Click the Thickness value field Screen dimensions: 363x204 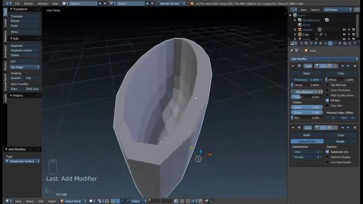[307, 79]
